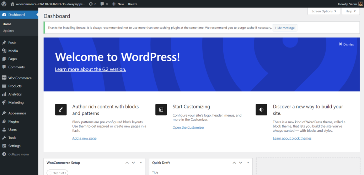Viewport: 364px width, 175px height.
Task: Click the Settings sliders icon
Action: [4, 146]
